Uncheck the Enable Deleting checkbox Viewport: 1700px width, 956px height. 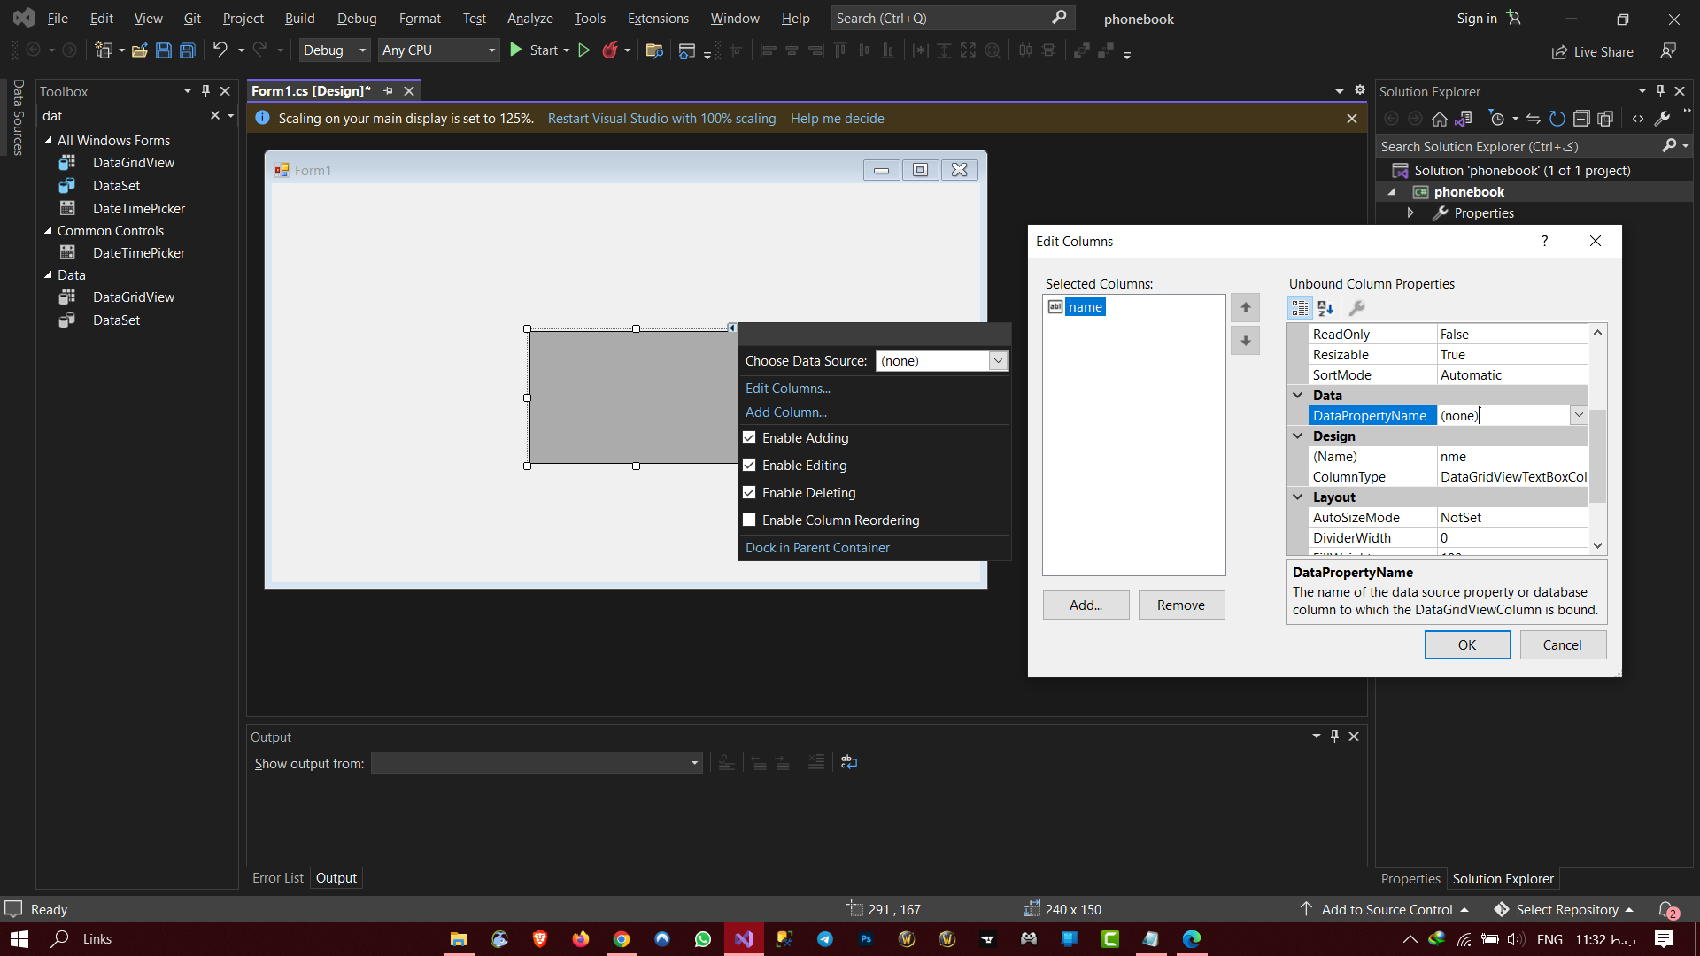749,493
